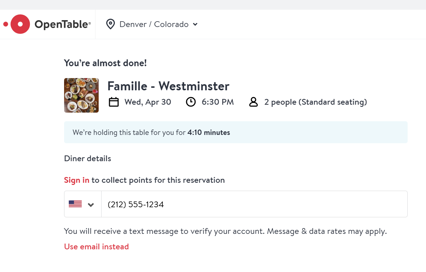Choose Use email instead

(97, 246)
